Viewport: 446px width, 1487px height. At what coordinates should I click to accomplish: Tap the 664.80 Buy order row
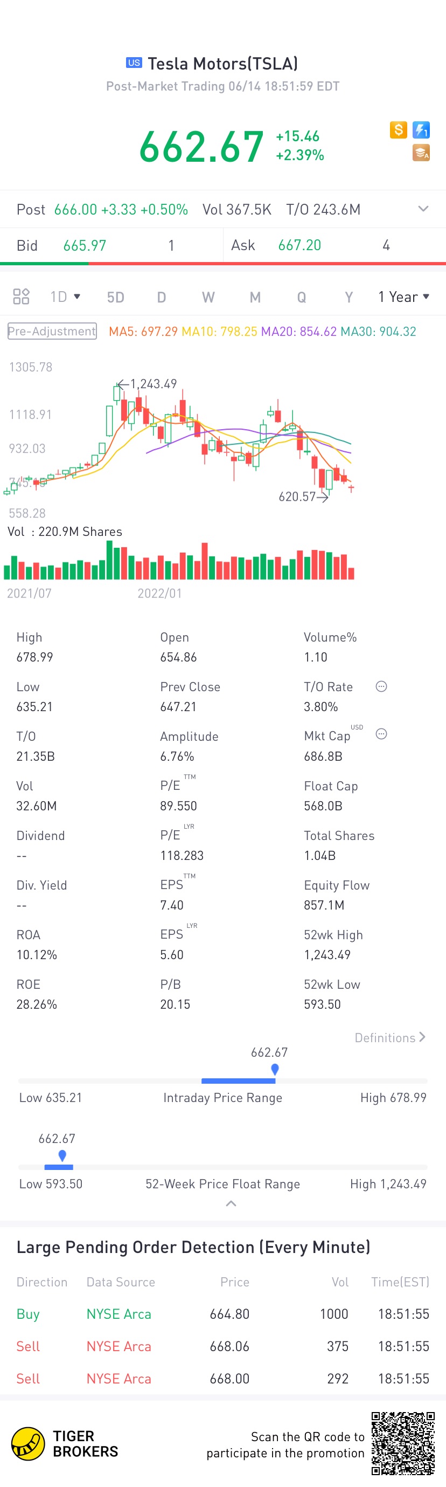point(222,1314)
